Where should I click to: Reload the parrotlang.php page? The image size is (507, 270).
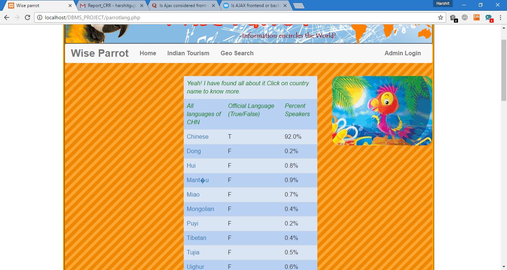27,17
